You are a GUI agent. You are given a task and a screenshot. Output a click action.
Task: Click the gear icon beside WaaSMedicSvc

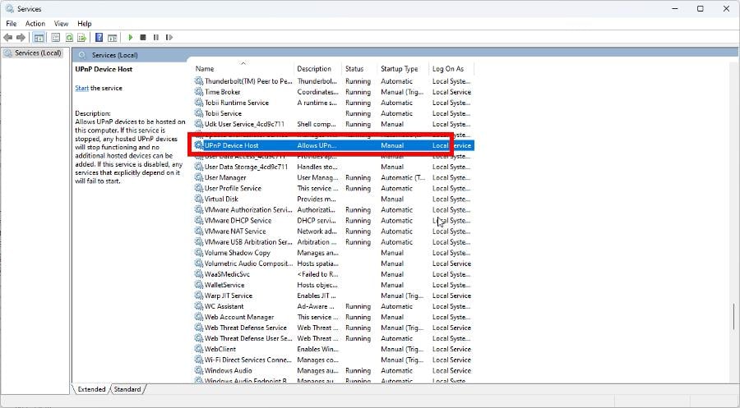tap(199, 274)
